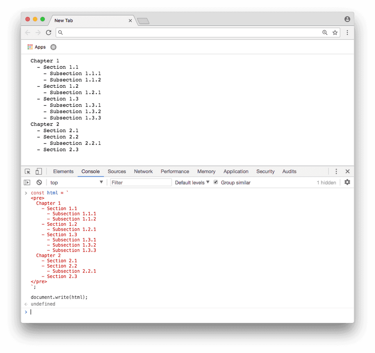This screenshot has width=375, height=353.
Task: Open the Performance tab
Action: tap(175, 172)
